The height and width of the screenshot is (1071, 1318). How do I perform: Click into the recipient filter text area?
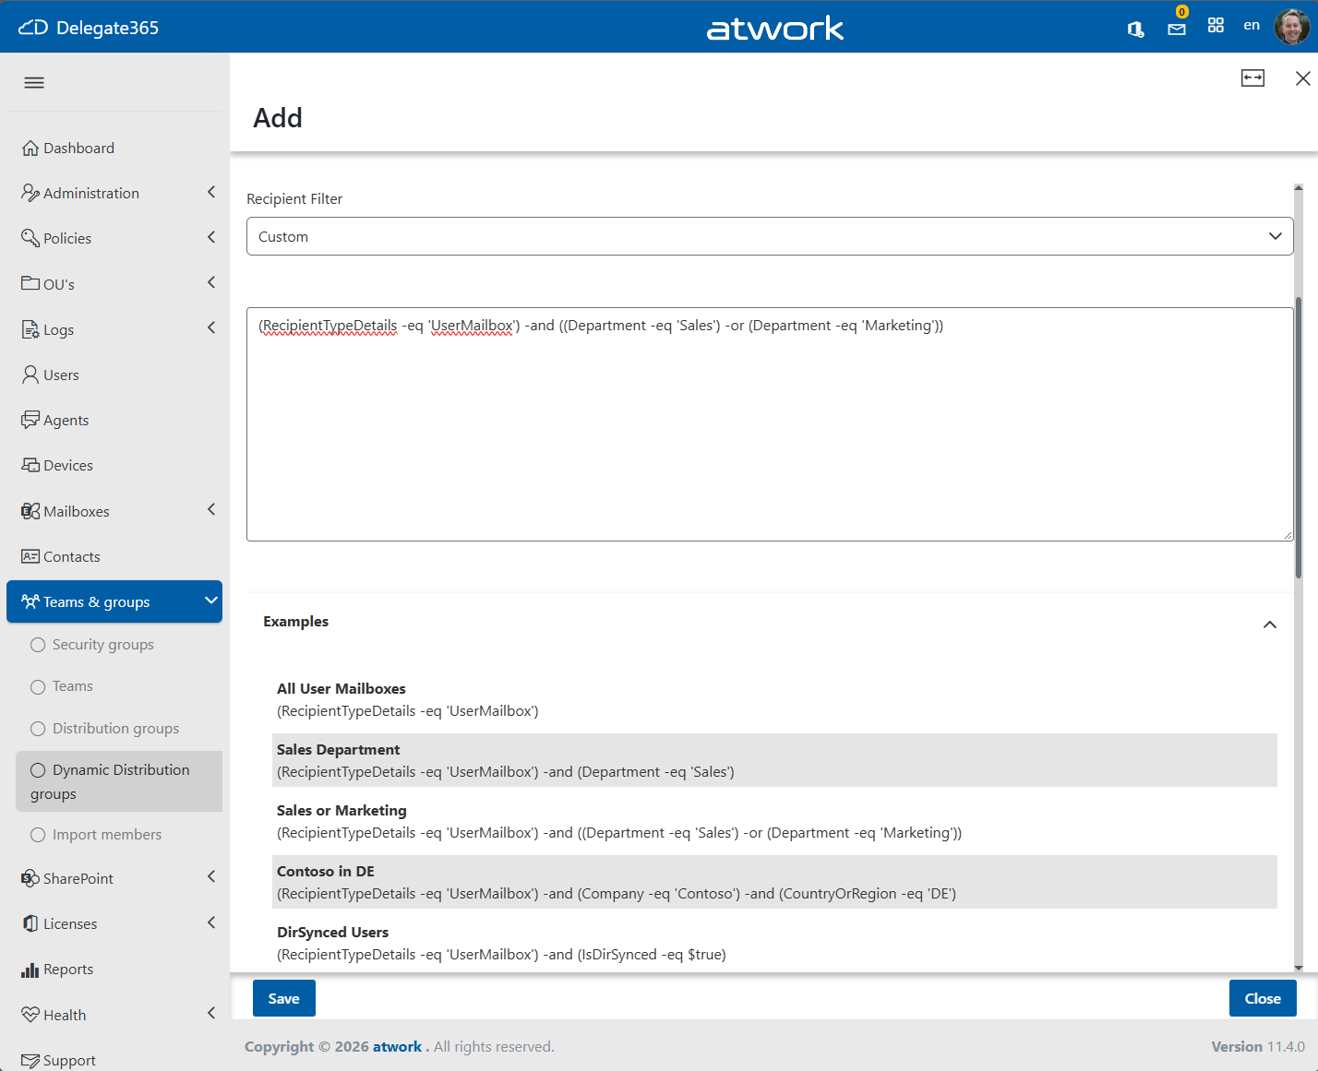pos(770,424)
